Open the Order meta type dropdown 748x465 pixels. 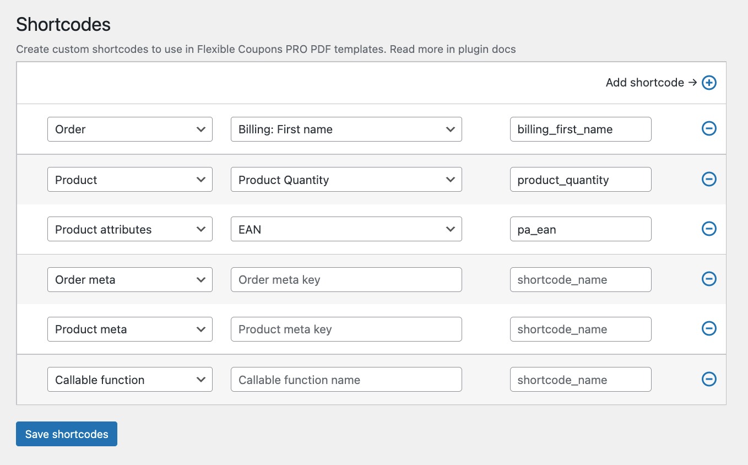click(130, 279)
